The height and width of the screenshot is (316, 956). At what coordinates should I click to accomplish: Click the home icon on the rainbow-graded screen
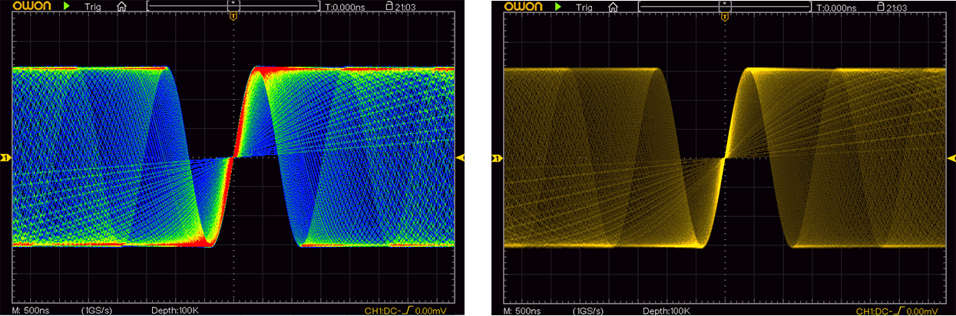[x=121, y=7]
